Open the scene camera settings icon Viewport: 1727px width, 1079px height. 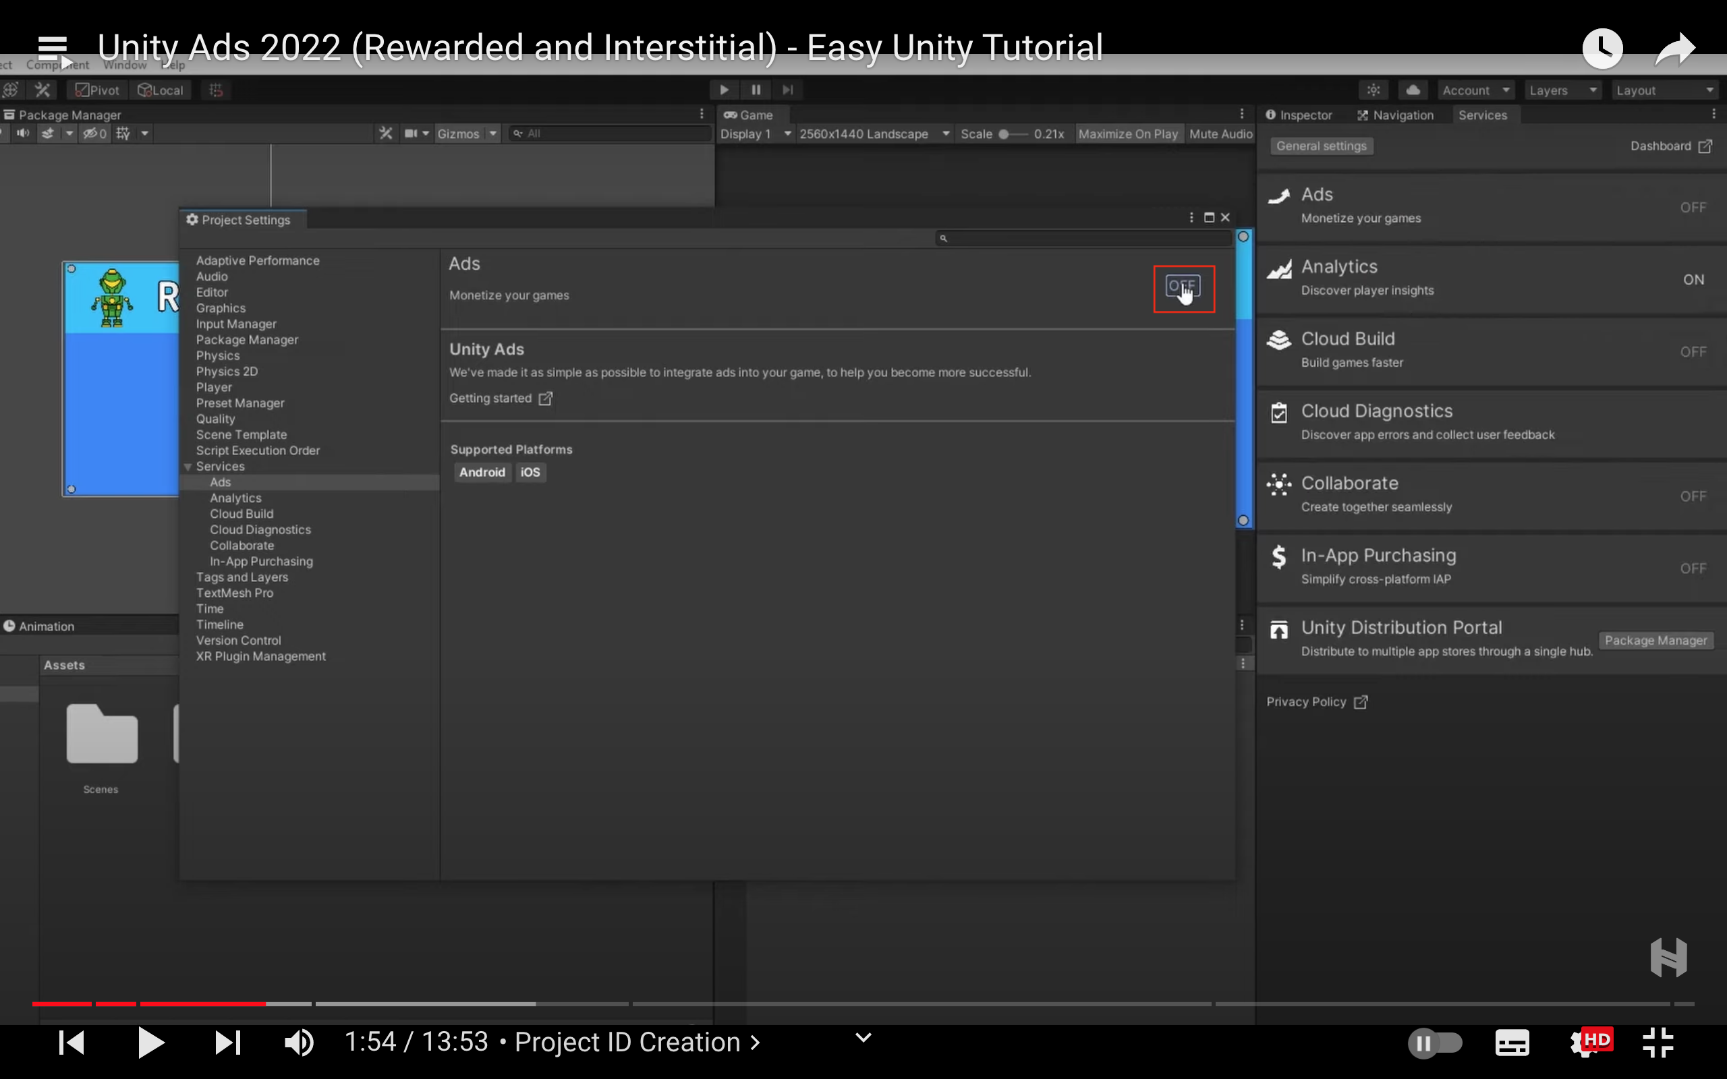tap(411, 134)
